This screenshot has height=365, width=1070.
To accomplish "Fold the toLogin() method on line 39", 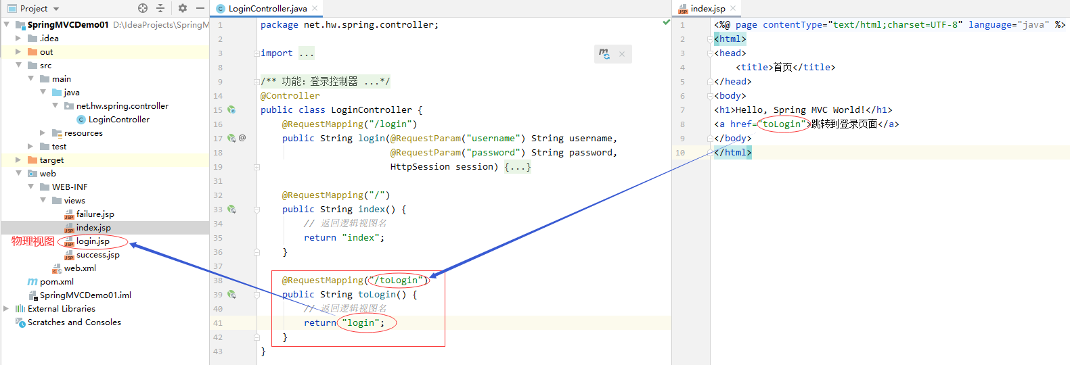I will point(257,294).
